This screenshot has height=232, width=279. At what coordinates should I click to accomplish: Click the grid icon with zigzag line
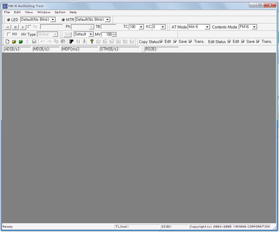[x=118, y=42]
